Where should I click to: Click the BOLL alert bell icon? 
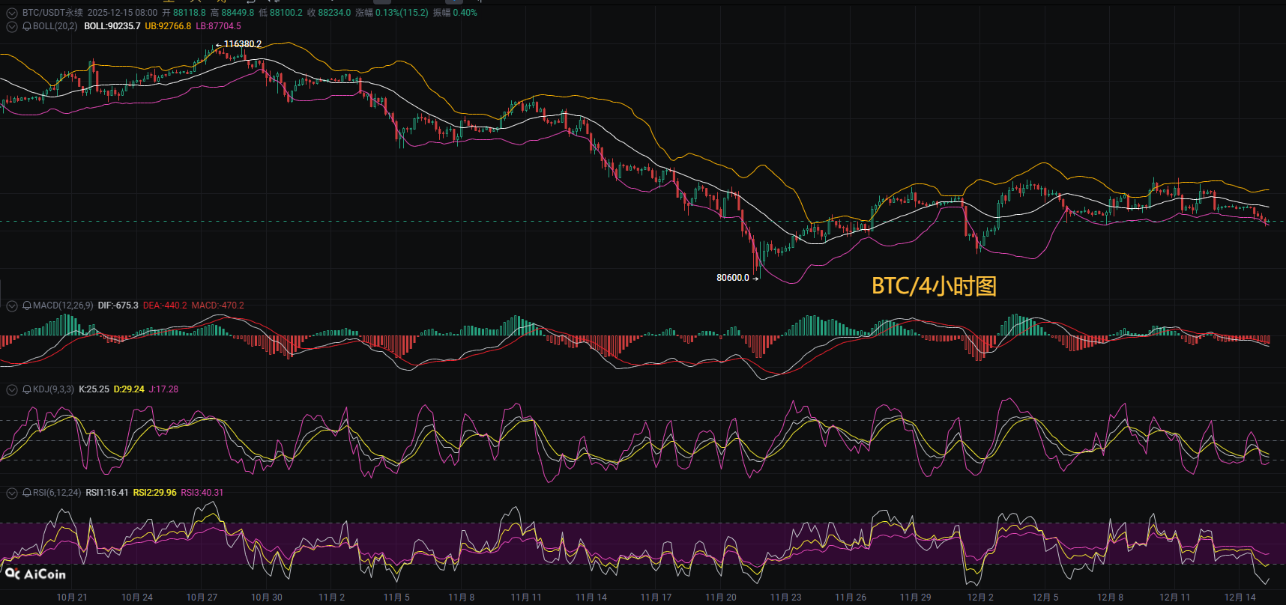point(27,26)
